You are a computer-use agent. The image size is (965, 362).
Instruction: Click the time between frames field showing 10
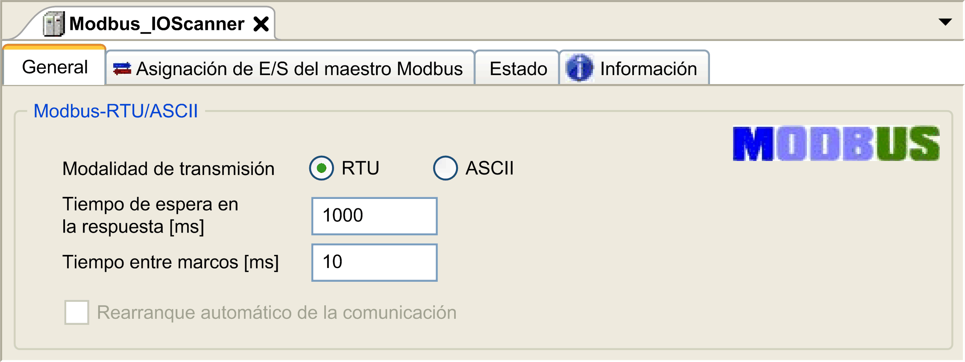coord(374,263)
